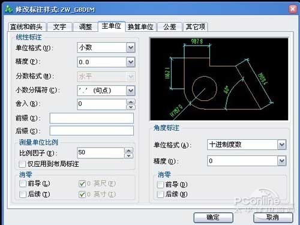Switch to the 文字 tab
Screen dimensions: 300x225
(x=59, y=27)
